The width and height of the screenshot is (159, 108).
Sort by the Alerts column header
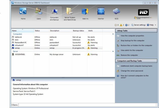coord(95,31)
